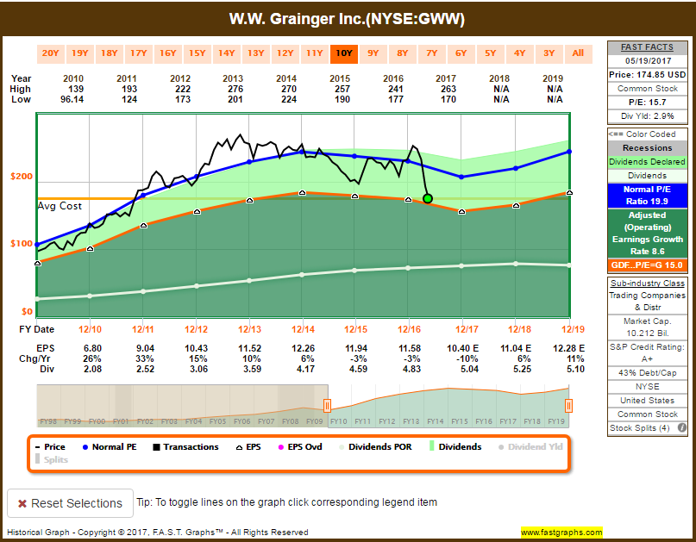Click the Reset Selections button
696x542 pixels.
70,503
